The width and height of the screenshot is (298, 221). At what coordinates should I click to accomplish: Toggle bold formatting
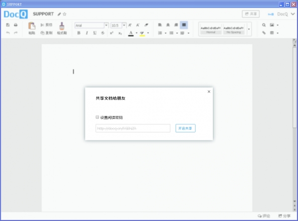(79, 33)
